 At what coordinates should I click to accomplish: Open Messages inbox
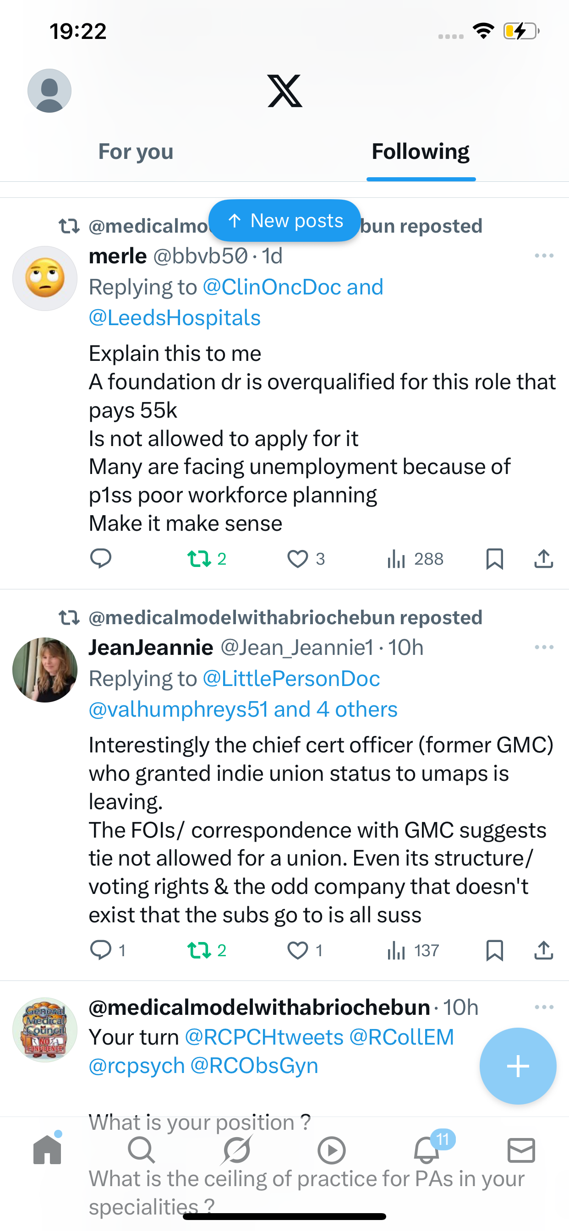click(521, 1150)
